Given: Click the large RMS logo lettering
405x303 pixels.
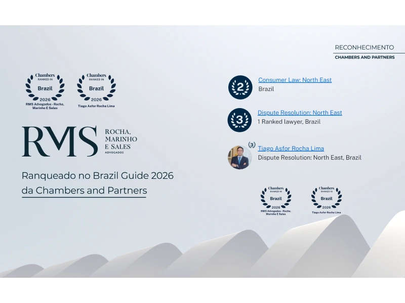Looking at the screenshot, I should (60, 141).
